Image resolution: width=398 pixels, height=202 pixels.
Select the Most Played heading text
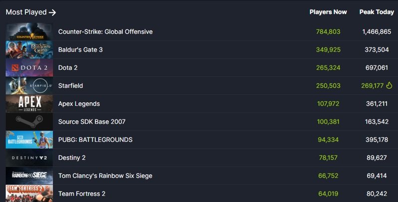click(26, 12)
